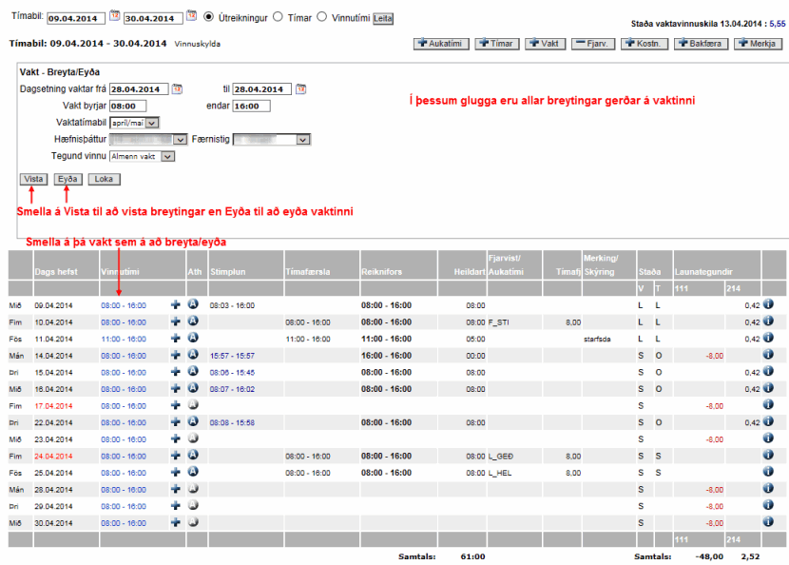
Task: Click plus icon in 10.04.2014 row
Action: [176, 321]
